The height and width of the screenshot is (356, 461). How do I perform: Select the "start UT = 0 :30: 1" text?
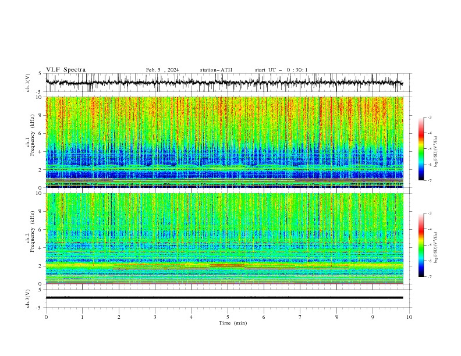coord(281,70)
